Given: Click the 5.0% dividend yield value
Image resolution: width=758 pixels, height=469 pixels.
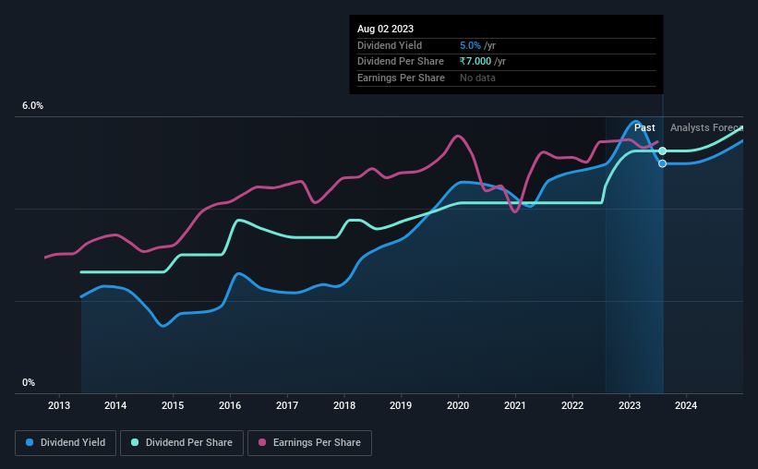Looking at the screenshot, I should point(470,45).
